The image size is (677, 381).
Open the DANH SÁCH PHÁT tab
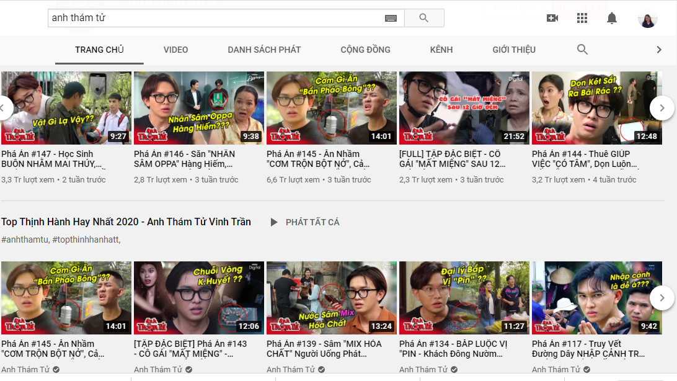264,50
